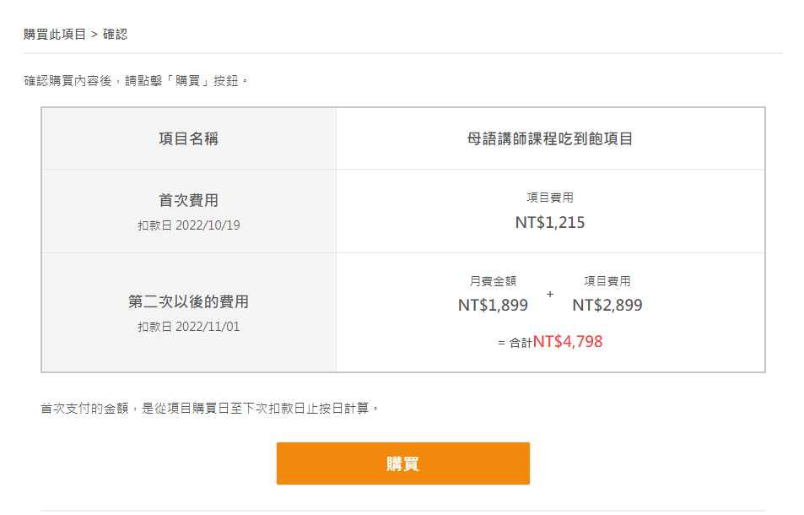Select the NT$2,899 item fee amount
This screenshot has height=515, width=804.
[607, 306]
